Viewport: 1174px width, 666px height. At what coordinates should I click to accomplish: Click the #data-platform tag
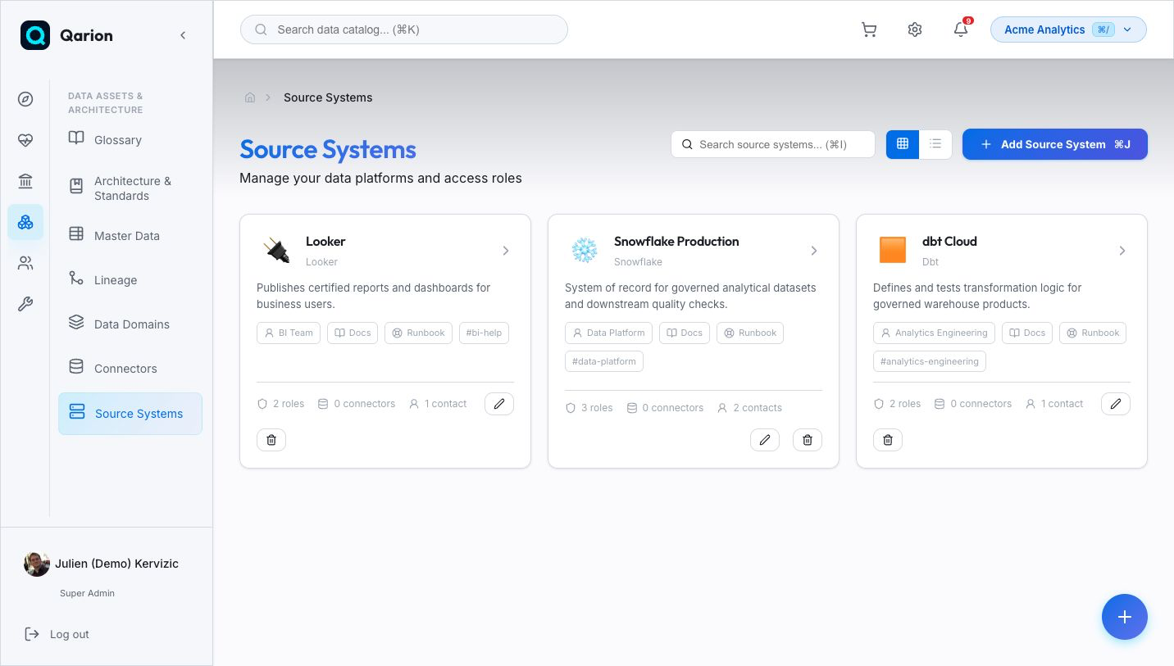tap(604, 361)
